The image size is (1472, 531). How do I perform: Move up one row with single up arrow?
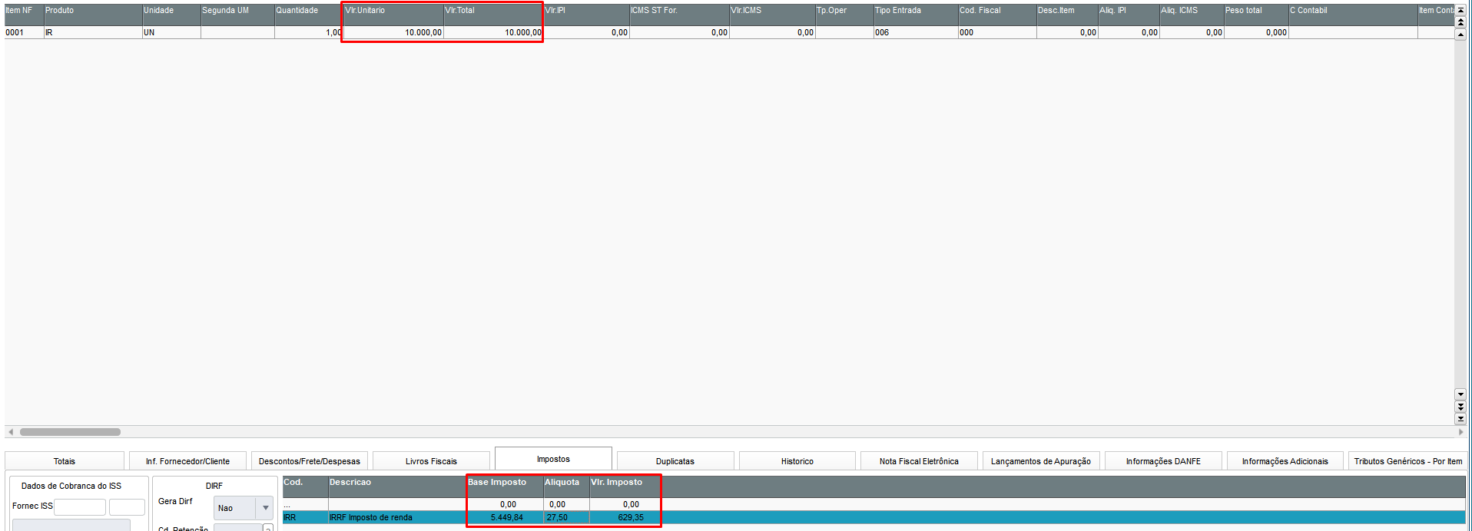1460,35
